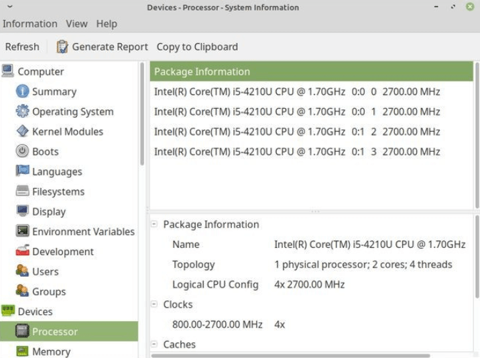The image size is (480, 358).
Task: Collapse the Caches section
Action: tap(154, 345)
